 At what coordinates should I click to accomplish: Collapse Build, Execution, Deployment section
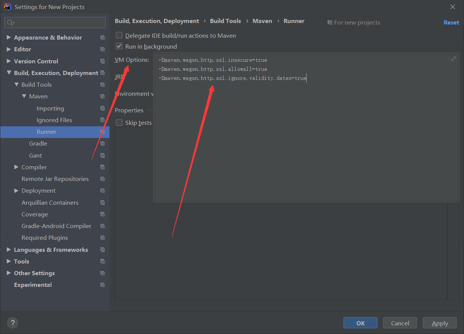point(9,73)
